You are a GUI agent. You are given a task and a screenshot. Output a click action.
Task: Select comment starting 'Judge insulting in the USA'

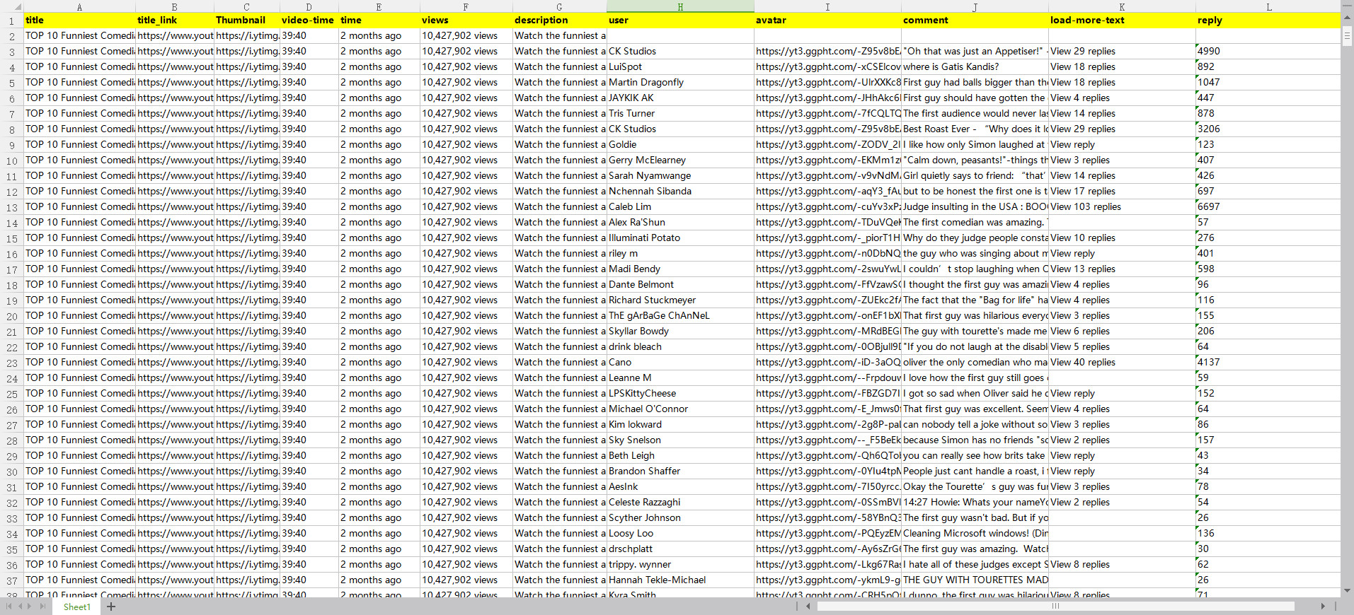[975, 207]
